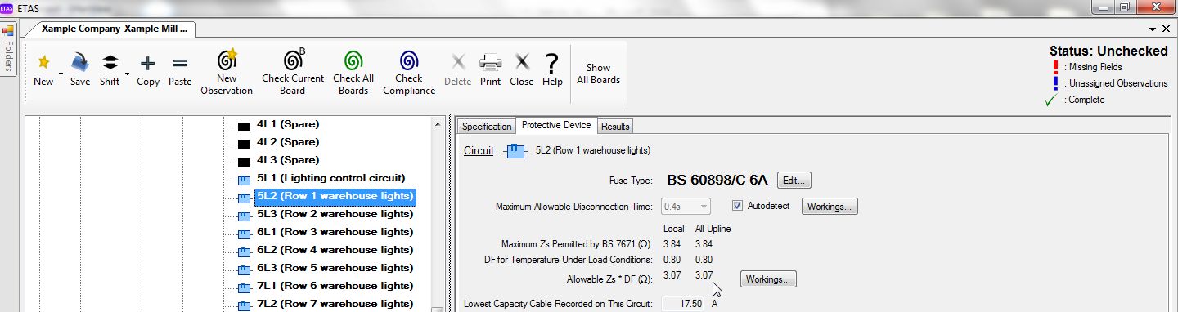1178x312 pixels.
Task: Run Check Compliance
Action: coord(410,73)
